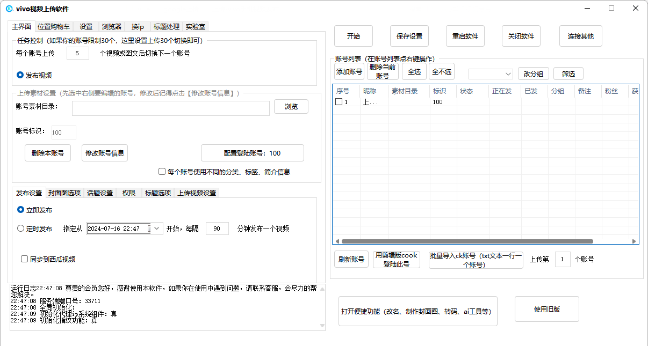Open the datetime calendar picker icon

point(149,229)
